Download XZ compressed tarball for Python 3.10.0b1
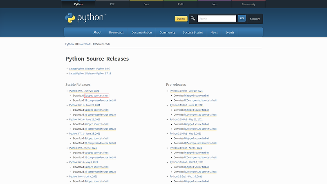Viewport: 327px width, 184px height. [201, 143]
